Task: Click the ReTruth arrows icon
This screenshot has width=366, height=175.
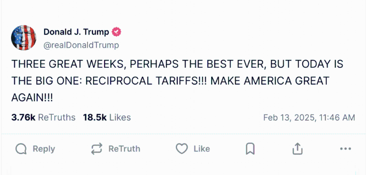Action: pyautogui.click(x=97, y=149)
